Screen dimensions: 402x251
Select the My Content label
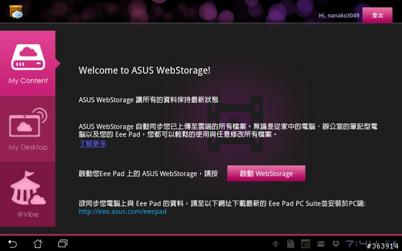tap(28, 81)
